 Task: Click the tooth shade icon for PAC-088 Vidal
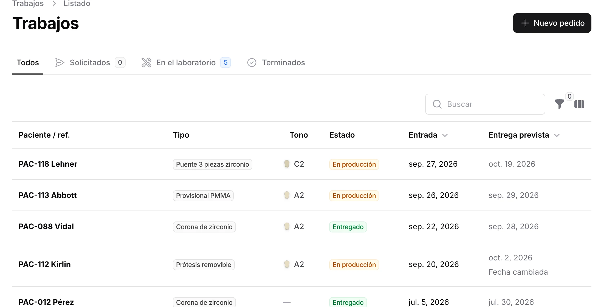click(x=287, y=226)
